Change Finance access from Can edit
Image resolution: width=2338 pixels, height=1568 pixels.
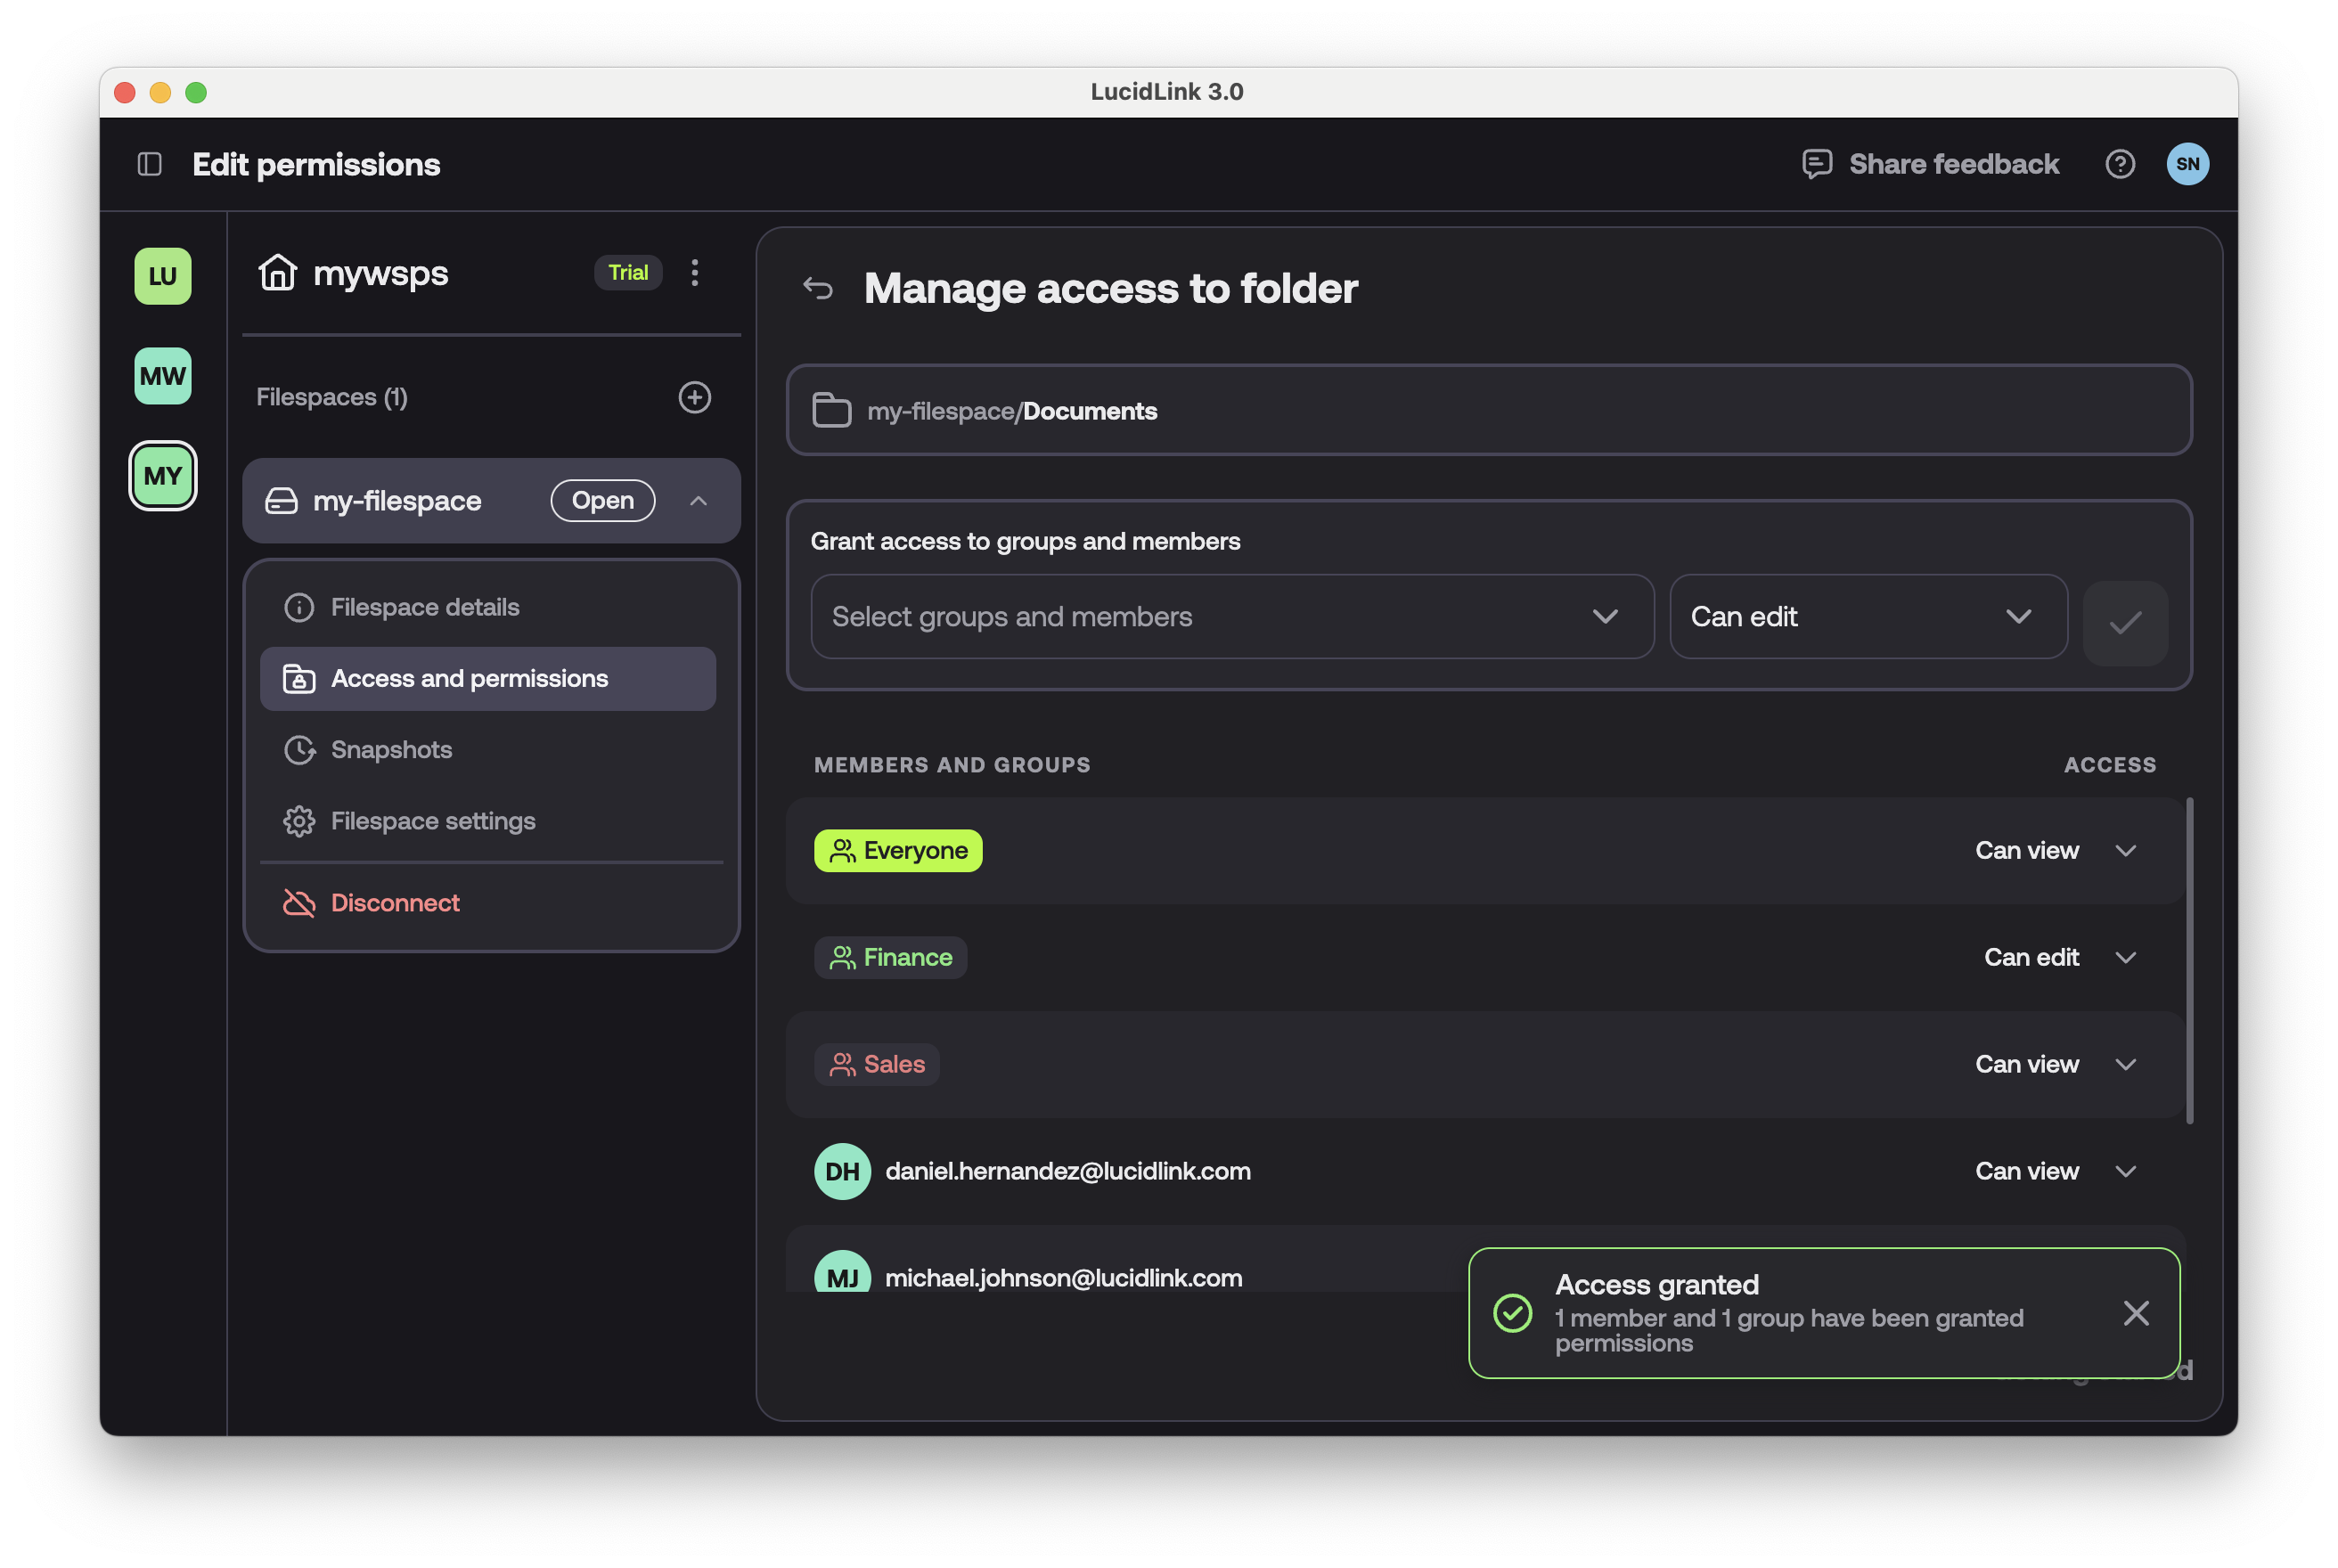point(2059,958)
